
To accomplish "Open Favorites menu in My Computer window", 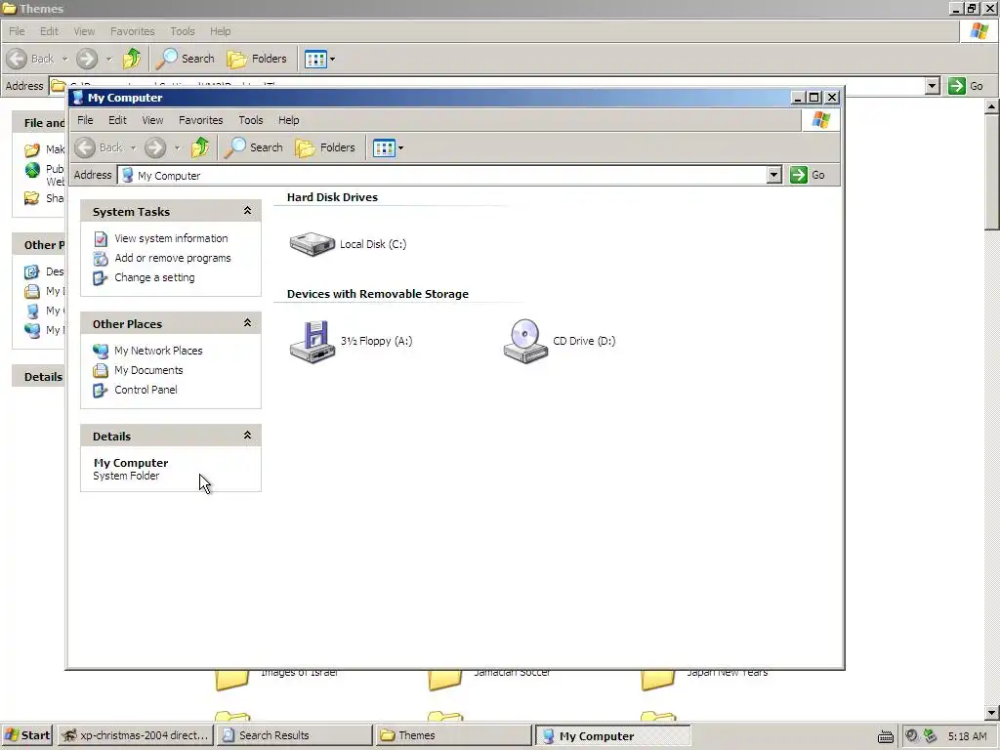I will coord(201,120).
